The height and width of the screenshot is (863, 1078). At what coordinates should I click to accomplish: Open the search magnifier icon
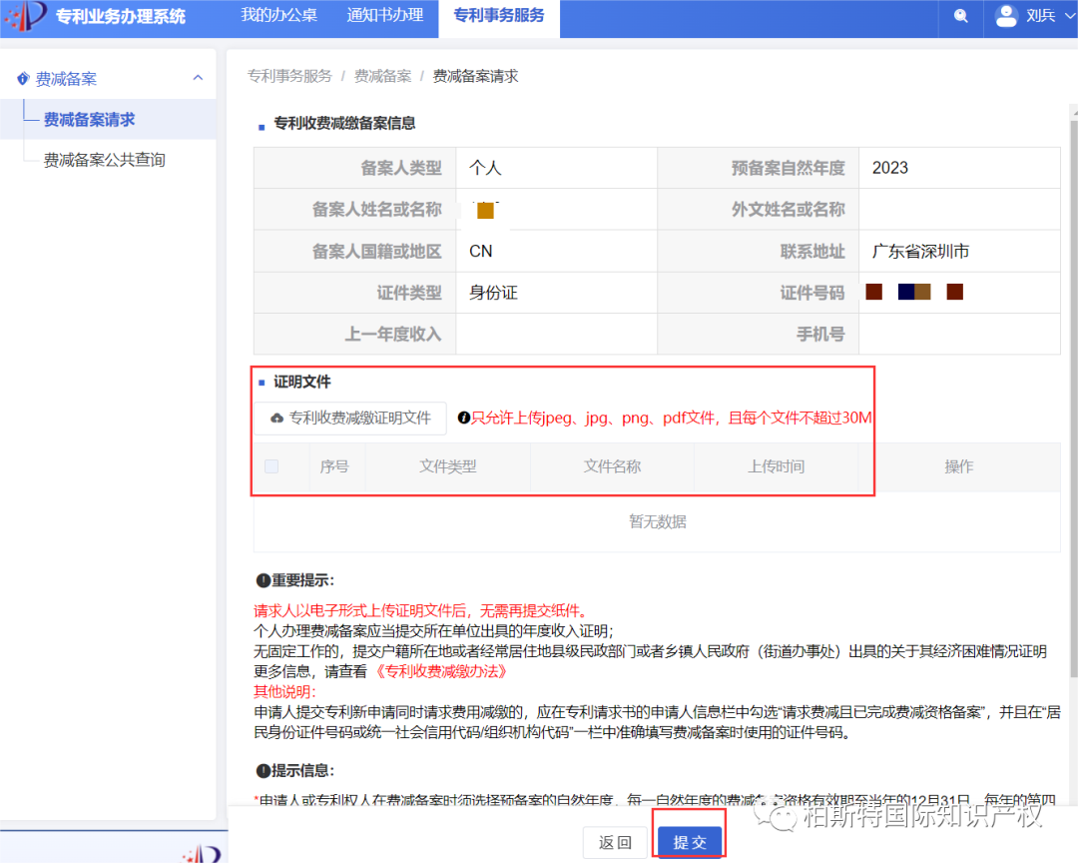959,16
